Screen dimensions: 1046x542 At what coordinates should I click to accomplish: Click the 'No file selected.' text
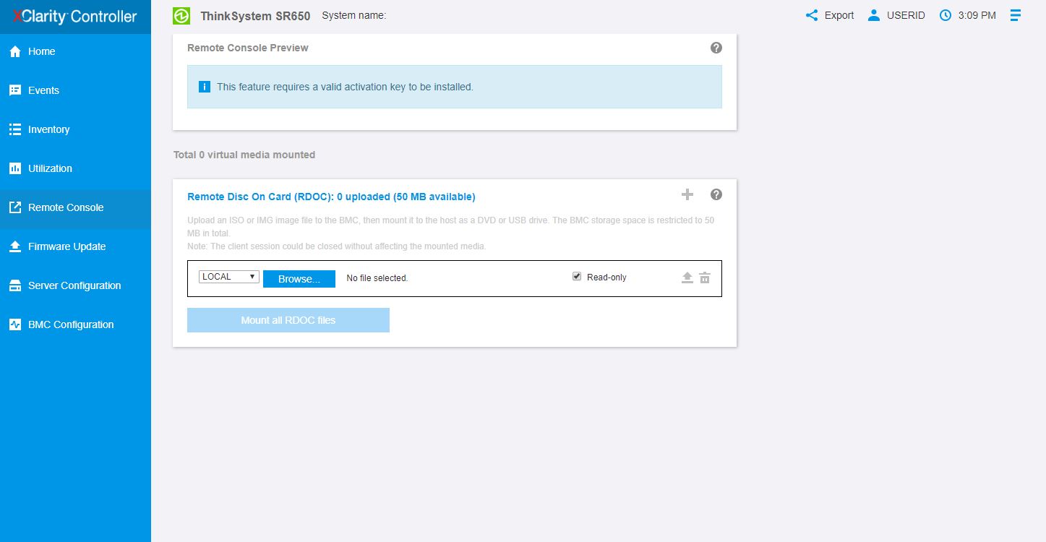[x=377, y=278]
